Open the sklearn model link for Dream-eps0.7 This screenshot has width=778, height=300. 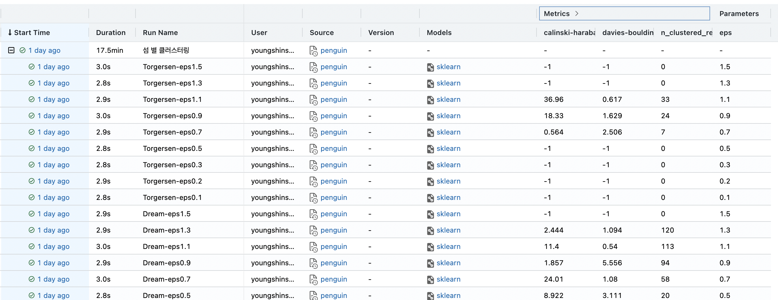pyautogui.click(x=448, y=279)
